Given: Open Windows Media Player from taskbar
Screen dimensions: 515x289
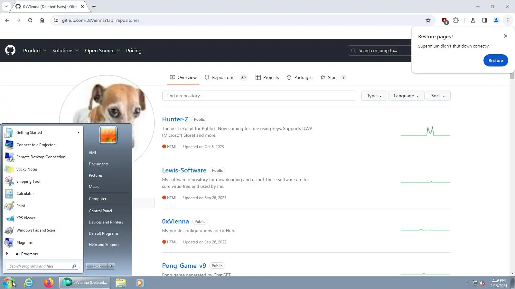Looking at the screenshot, I should 140,283.
